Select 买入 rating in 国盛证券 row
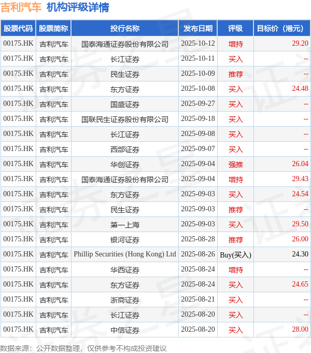The width and height of the screenshot is (311, 353). tap(236, 104)
